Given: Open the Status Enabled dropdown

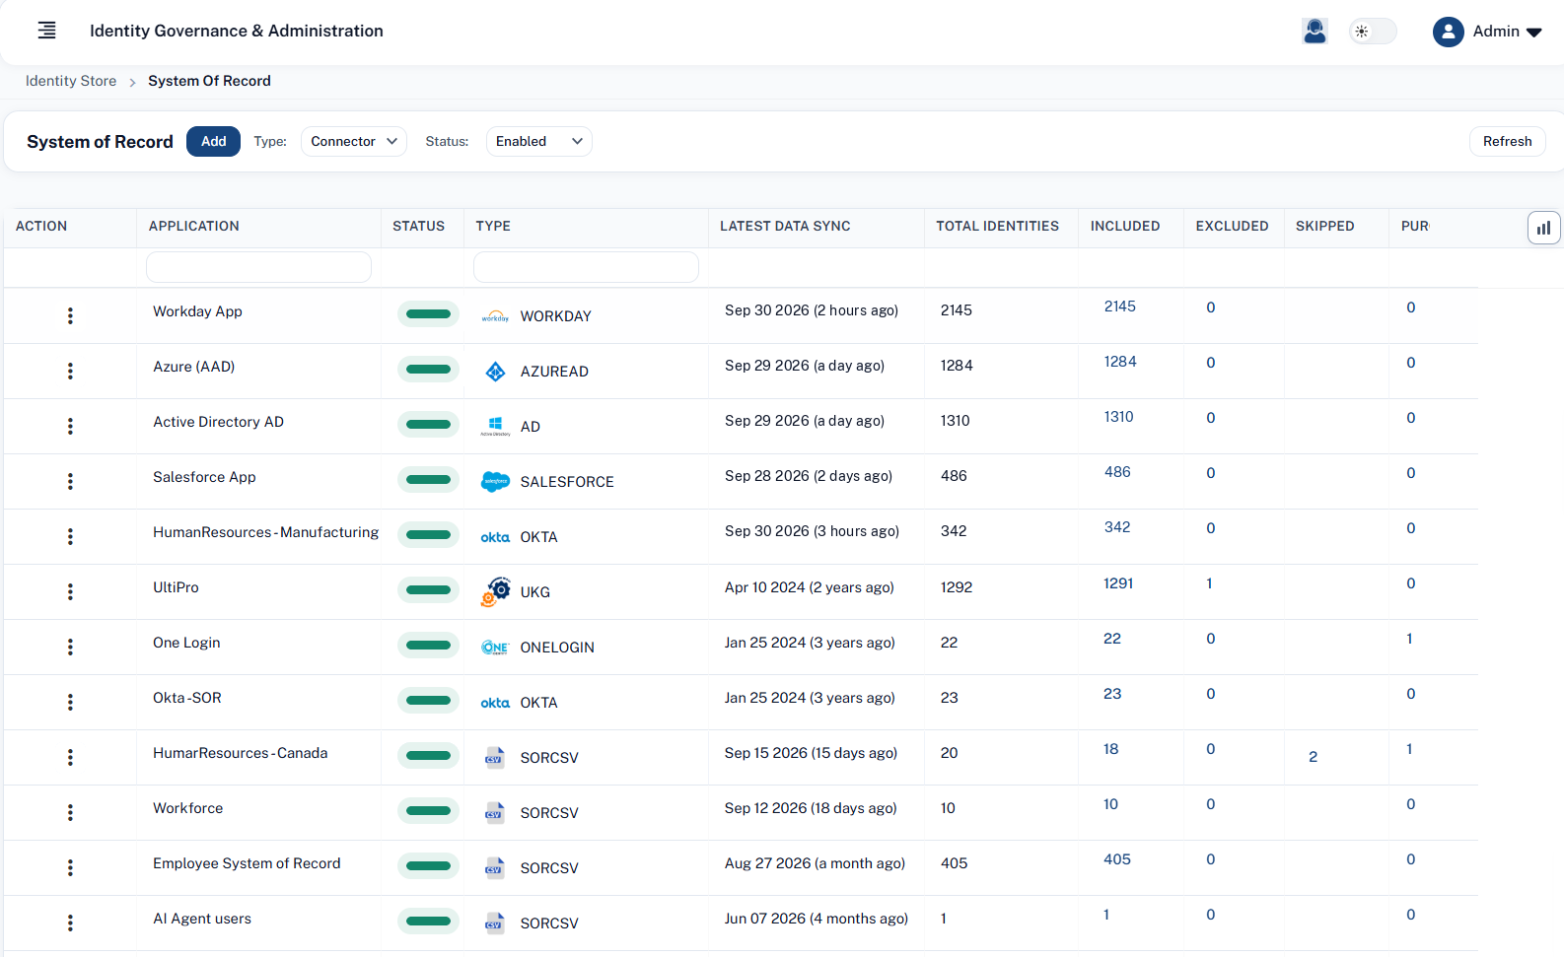Looking at the screenshot, I should 539,141.
